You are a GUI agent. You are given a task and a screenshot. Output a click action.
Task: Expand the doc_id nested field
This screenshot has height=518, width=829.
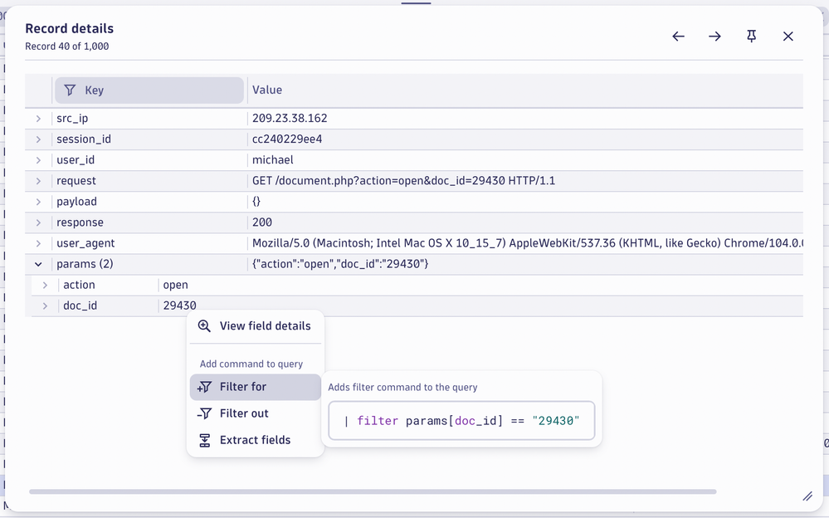coord(45,306)
